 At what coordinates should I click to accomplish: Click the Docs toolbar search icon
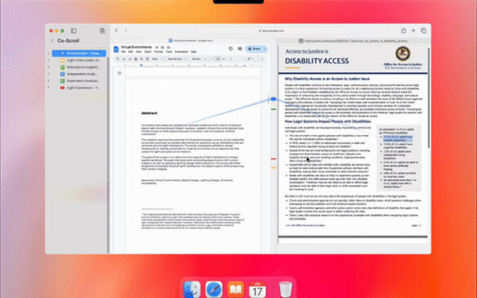click(x=118, y=59)
